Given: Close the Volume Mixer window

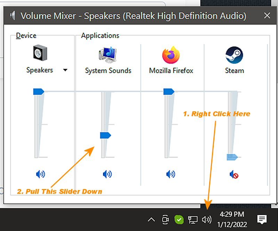Looking at the screenshot, I should [x=267, y=16].
